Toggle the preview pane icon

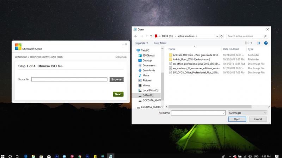[x=258, y=43]
